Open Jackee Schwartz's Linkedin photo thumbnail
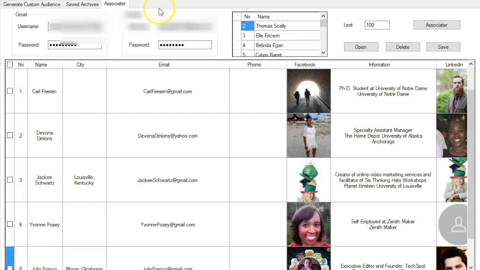 coord(452,180)
